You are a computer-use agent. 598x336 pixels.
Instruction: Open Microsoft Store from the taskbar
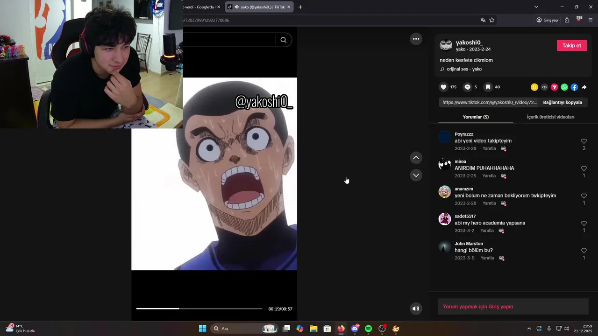point(327,329)
